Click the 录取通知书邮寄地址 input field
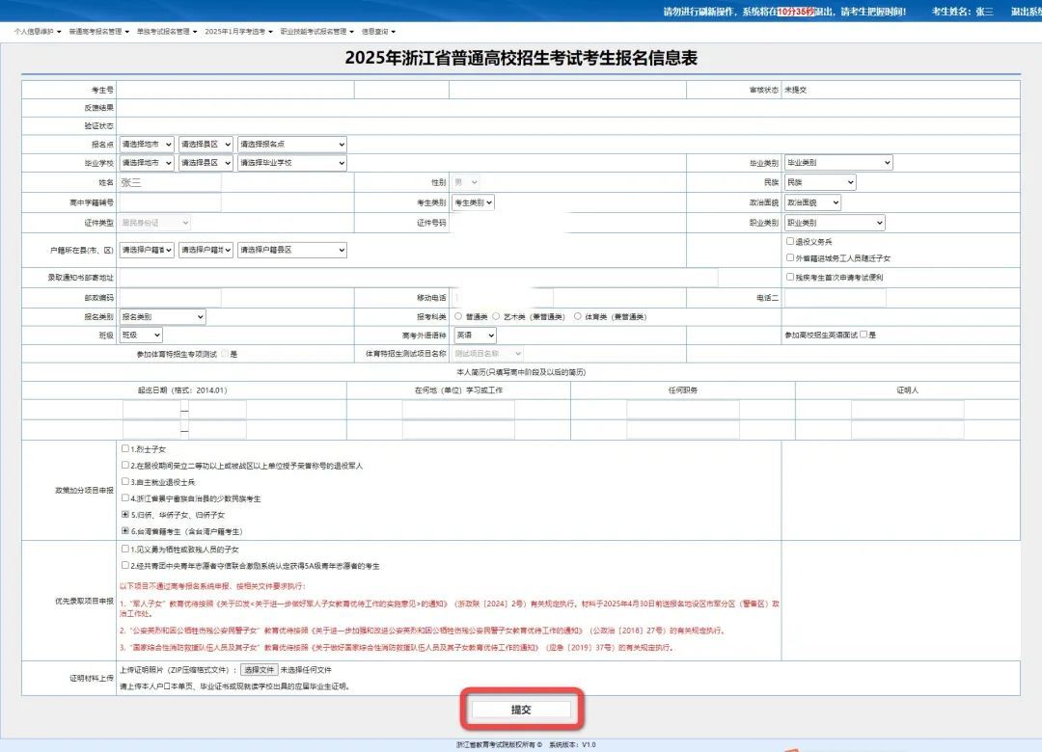 (x=419, y=277)
